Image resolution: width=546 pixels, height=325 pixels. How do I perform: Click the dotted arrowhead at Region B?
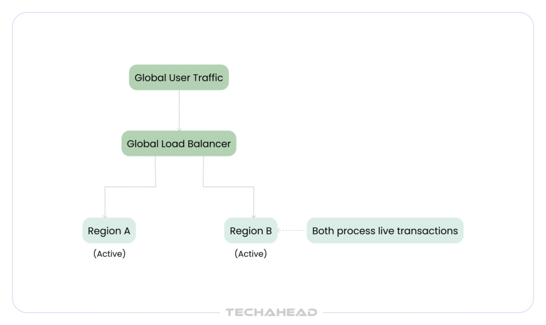(279, 230)
